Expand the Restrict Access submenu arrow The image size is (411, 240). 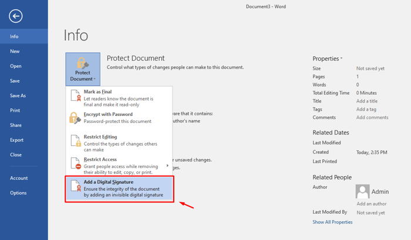[x=167, y=166]
